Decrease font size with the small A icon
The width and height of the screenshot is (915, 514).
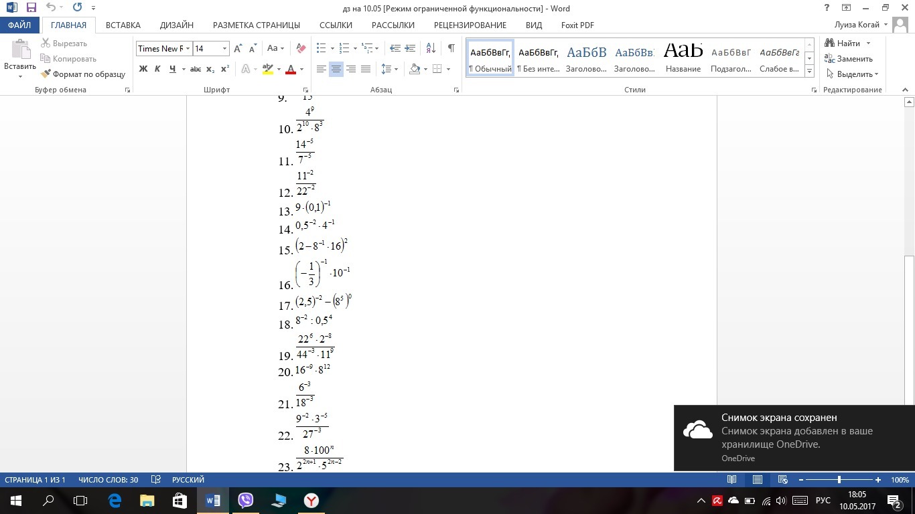[x=253, y=49]
